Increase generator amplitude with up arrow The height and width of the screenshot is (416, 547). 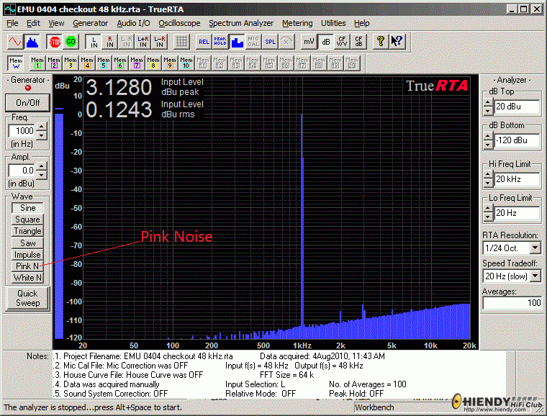pos(42,166)
